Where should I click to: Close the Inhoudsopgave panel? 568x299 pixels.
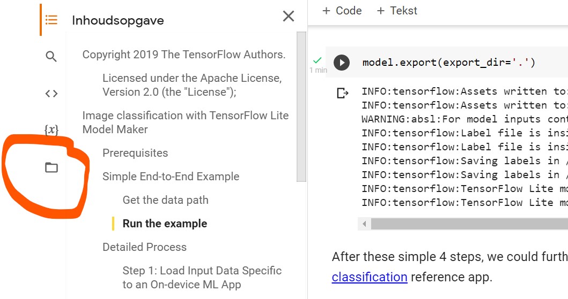[x=289, y=17]
